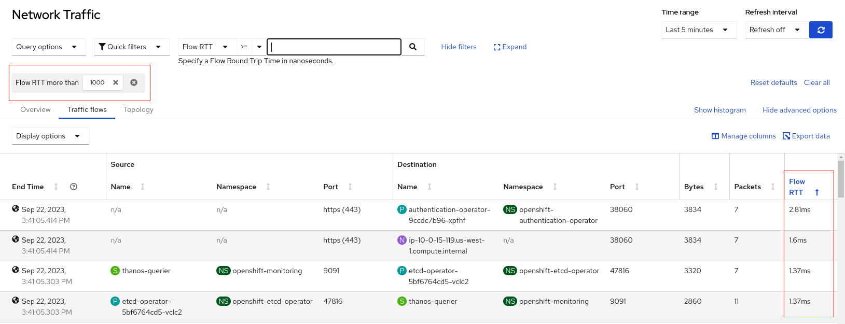
Task: Click the Manage columns link
Action: pyautogui.click(x=743, y=136)
